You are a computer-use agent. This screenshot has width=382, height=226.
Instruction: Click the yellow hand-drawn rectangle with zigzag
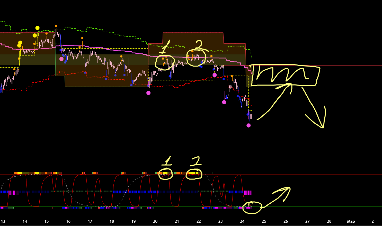285,76
